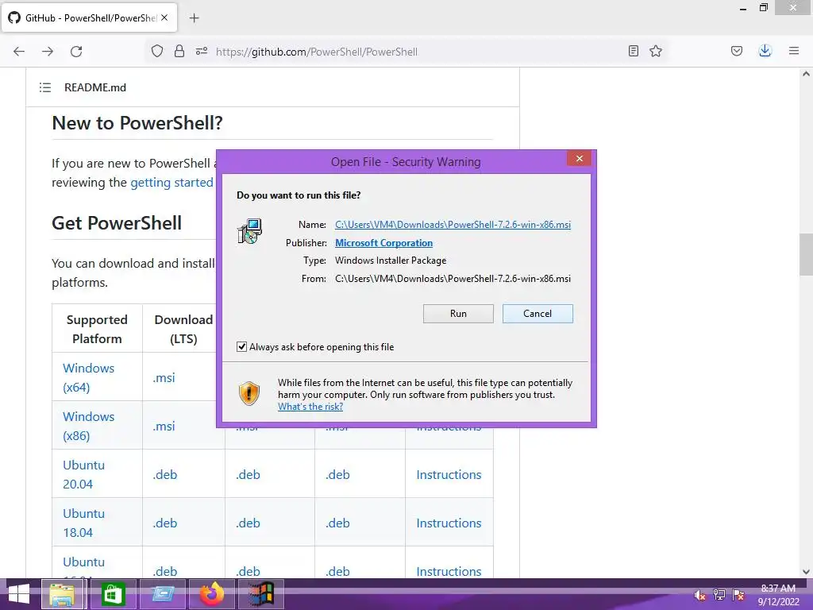Click the site padlock icon
Image resolution: width=813 pixels, height=610 pixels.
coord(179,51)
